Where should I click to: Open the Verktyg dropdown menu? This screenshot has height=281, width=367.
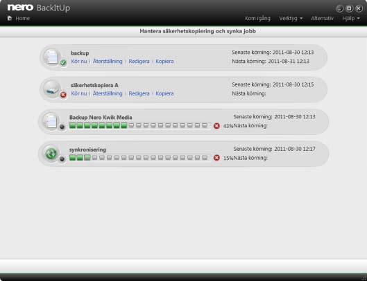pyautogui.click(x=291, y=18)
